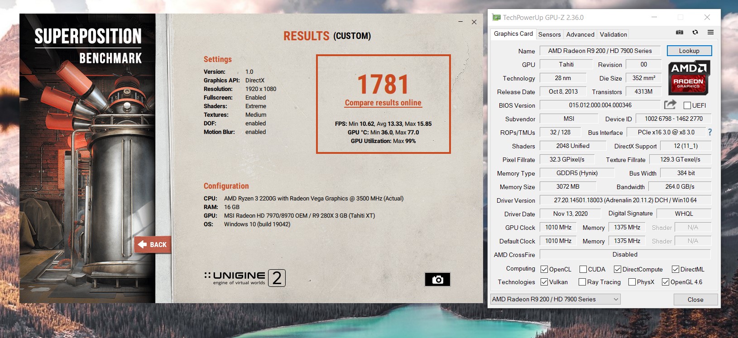Screen dimensions: 738x338
Task: Save Superposition results screenshot with camera button
Action: 437,280
